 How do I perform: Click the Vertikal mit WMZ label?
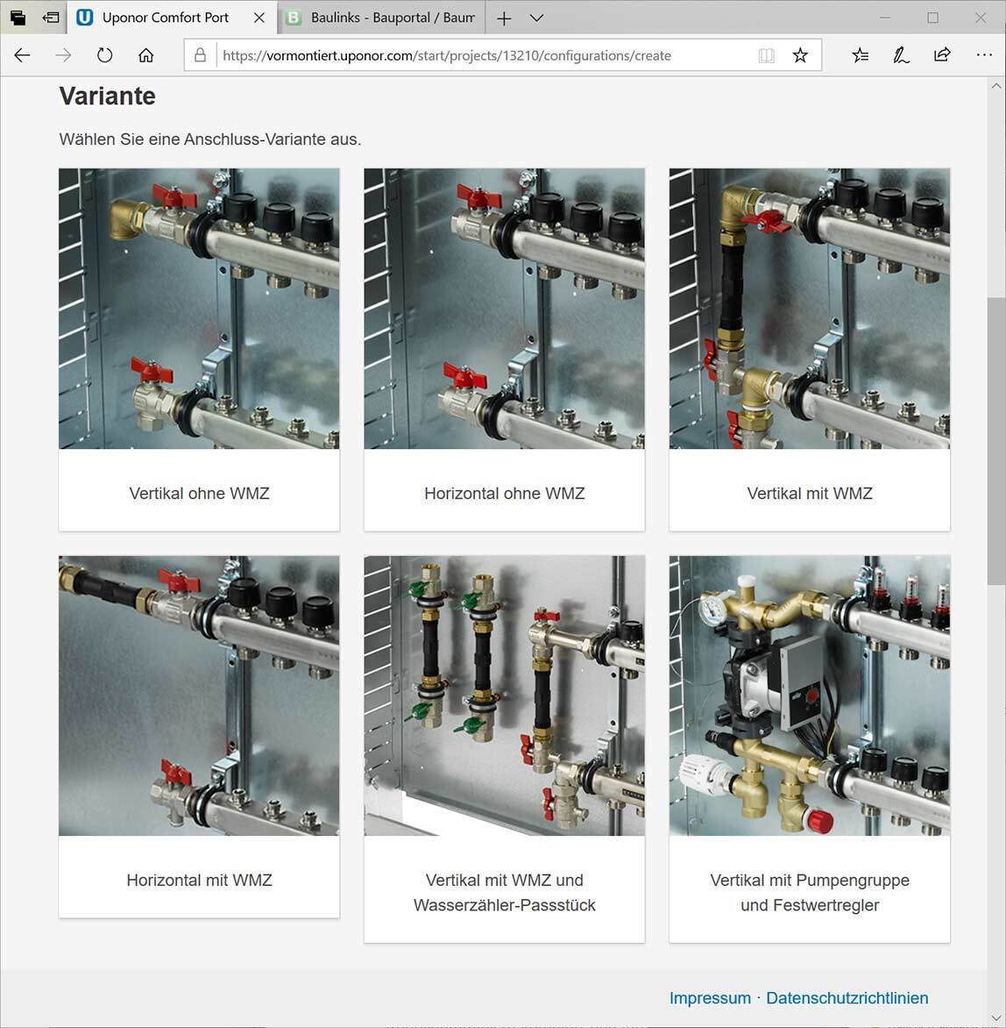[x=810, y=493]
